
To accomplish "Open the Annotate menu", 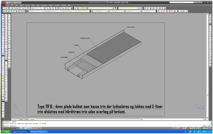I will point(44,5).
